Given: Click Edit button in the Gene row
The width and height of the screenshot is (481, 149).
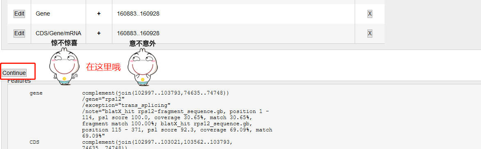Looking at the screenshot, I should [19, 14].
